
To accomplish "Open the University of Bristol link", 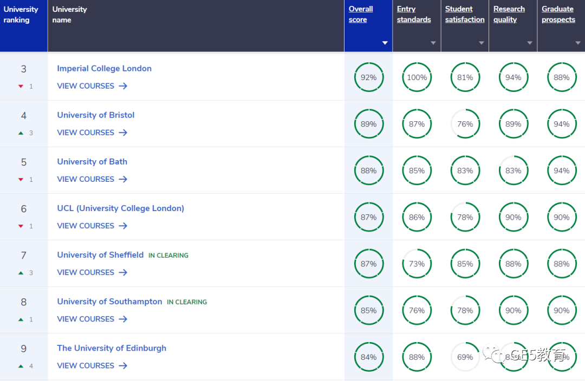I will 95,115.
